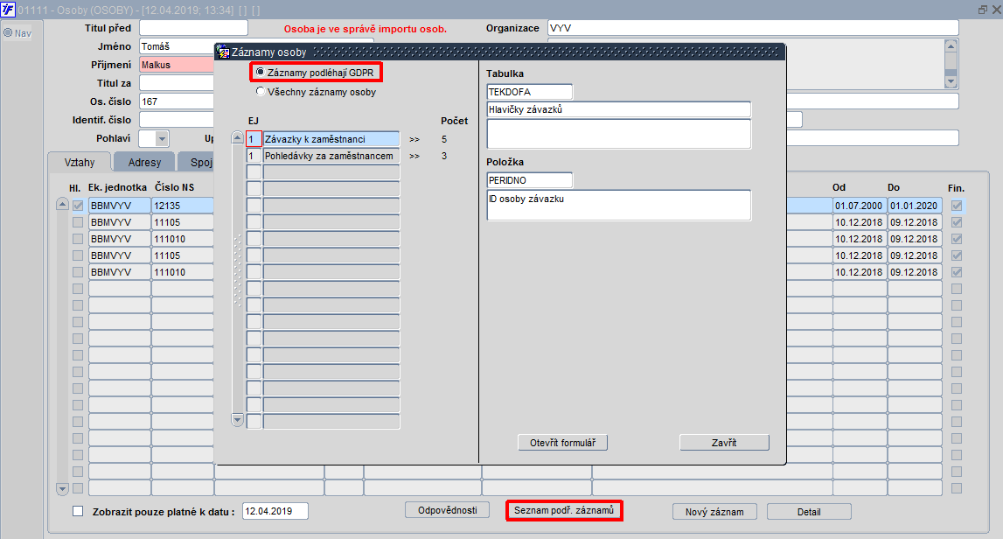The height and width of the screenshot is (539, 1003).
Task: Select Všechny záznamy osoby radio option
Action: (261, 92)
